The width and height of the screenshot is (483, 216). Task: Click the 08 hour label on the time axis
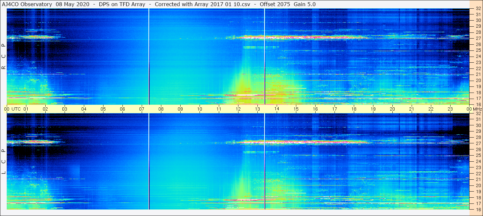[x=161, y=109]
